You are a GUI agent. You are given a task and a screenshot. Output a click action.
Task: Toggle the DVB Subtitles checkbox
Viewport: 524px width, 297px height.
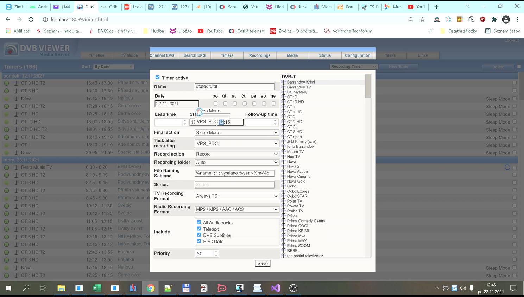199,235
